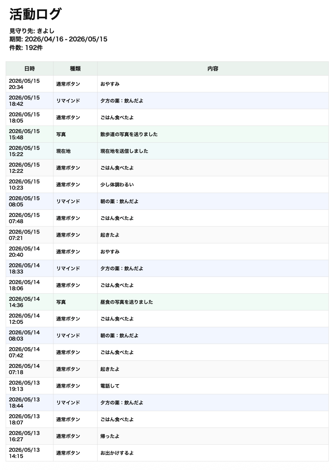The image size is (335, 470).
Task: Click the 件数: 192件 line
Action: (26, 48)
